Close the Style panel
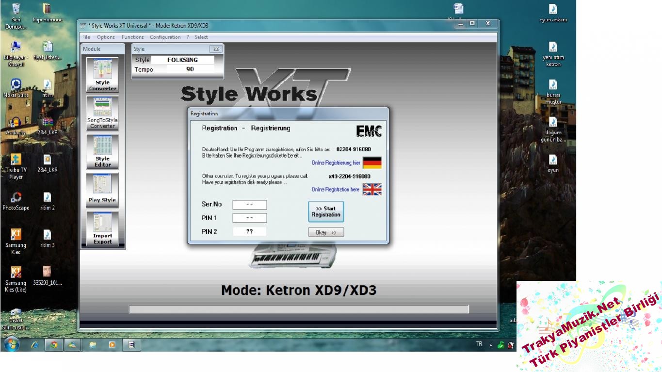Screen dimensions: 662x372 216,49
